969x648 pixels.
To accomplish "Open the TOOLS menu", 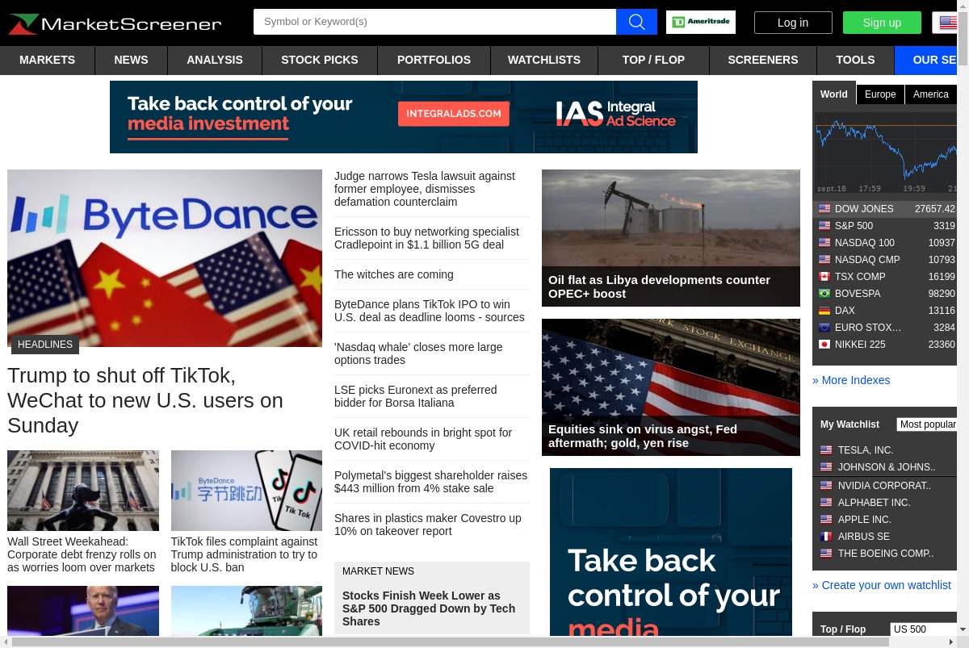I will tap(855, 60).
